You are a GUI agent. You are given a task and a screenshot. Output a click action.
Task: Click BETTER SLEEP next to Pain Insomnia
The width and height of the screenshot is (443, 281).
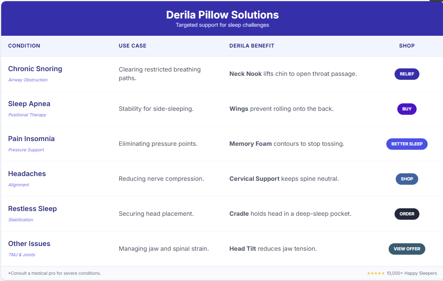click(407, 144)
